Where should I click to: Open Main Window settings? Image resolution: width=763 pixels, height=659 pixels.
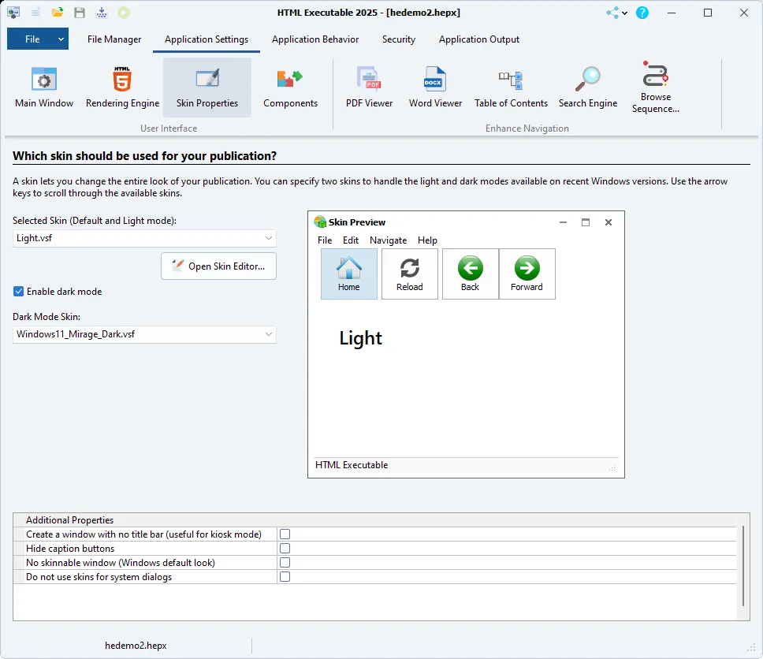point(44,87)
